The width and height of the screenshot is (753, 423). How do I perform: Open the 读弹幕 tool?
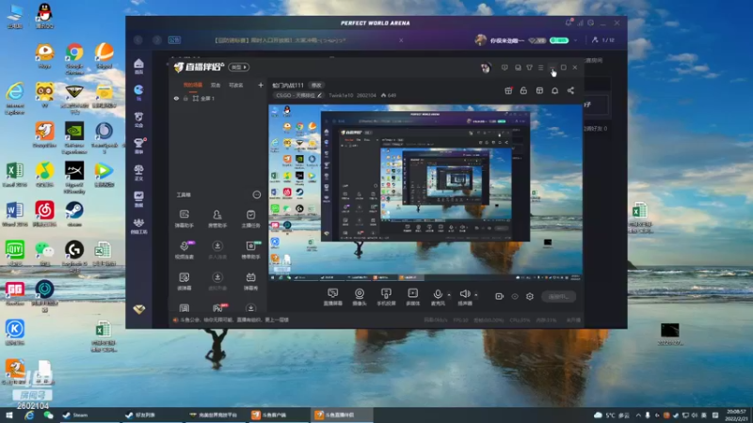[x=184, y=281]
